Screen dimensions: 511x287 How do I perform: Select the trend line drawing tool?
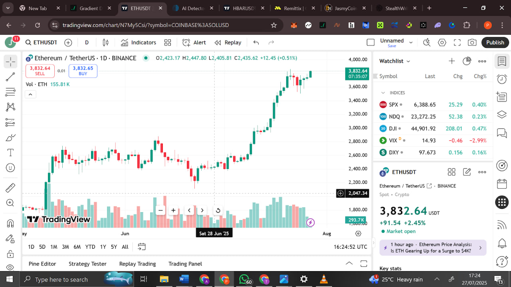tap(10, 77)
